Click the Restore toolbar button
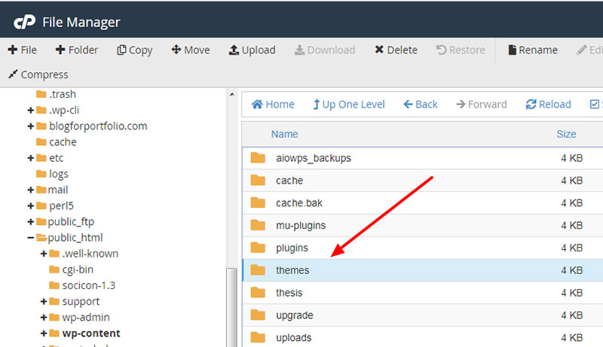 [x=461, y=50]
